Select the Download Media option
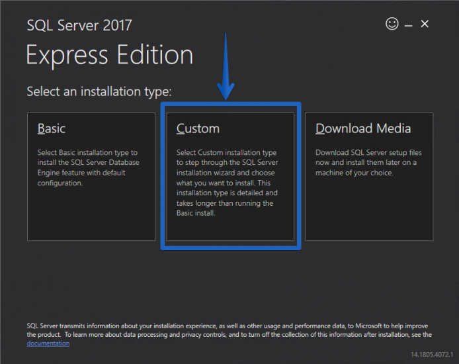 [x=369, y=177]
